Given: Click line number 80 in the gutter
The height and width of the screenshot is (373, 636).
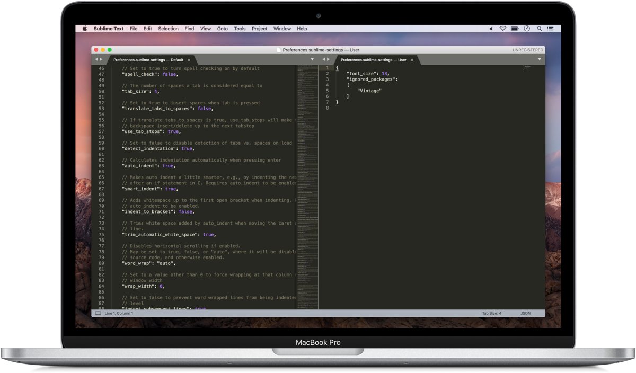Looking at the screenshot, I should 102,263.
